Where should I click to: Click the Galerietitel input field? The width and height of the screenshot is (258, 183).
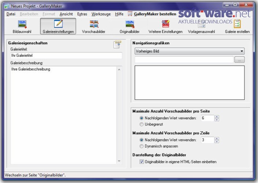[x=66, y=56]
